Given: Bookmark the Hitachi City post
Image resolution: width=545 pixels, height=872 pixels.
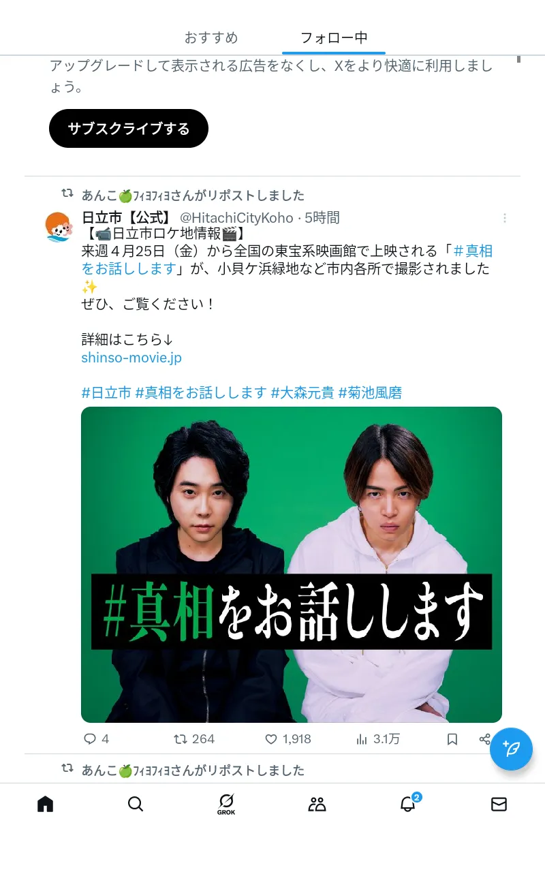Looking at the screenshot, I should point(452,738).
